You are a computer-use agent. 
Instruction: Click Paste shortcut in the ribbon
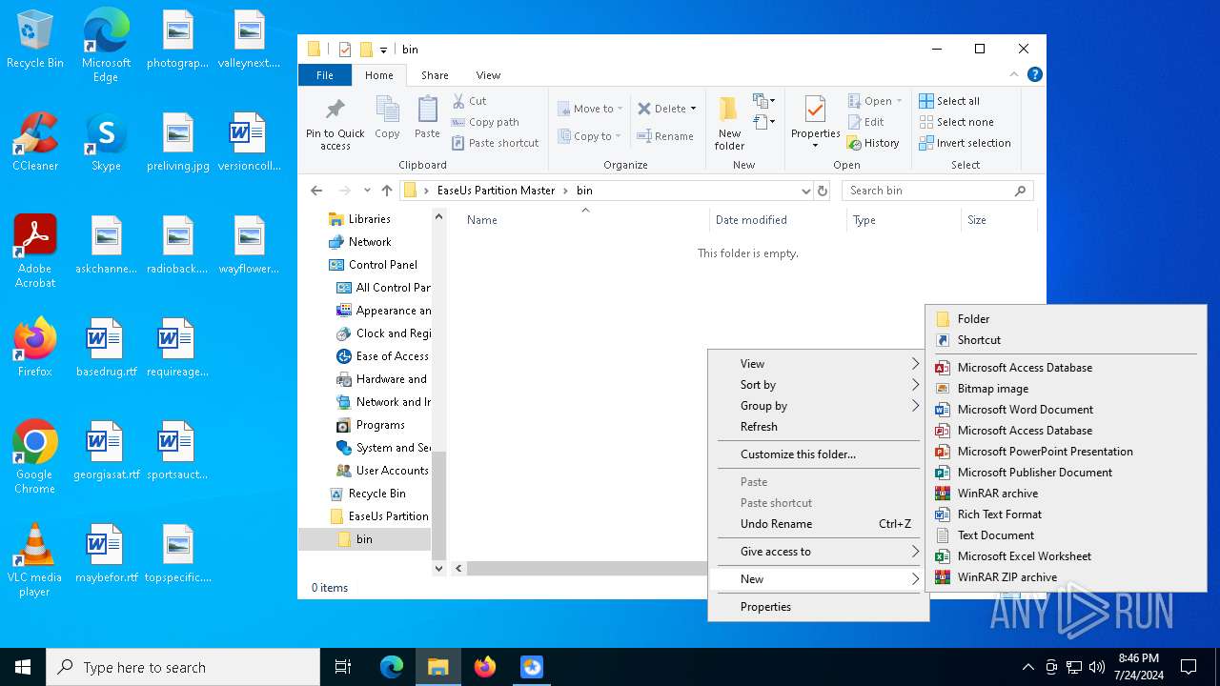(x=496, y=143)
